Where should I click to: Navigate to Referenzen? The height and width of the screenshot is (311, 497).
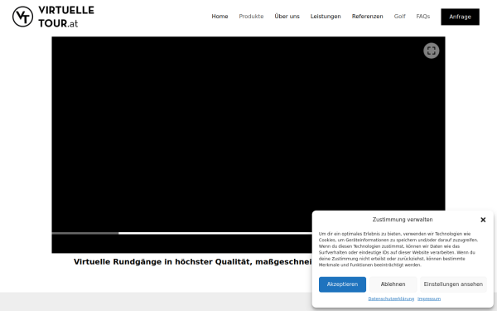pos(367,17)
